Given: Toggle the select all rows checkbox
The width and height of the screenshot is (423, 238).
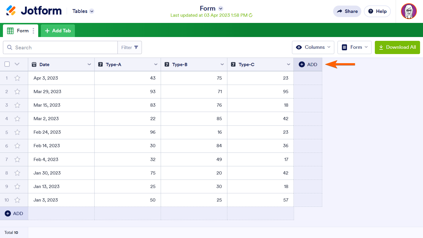Looking at the screenshot, I should pos(7,64).
